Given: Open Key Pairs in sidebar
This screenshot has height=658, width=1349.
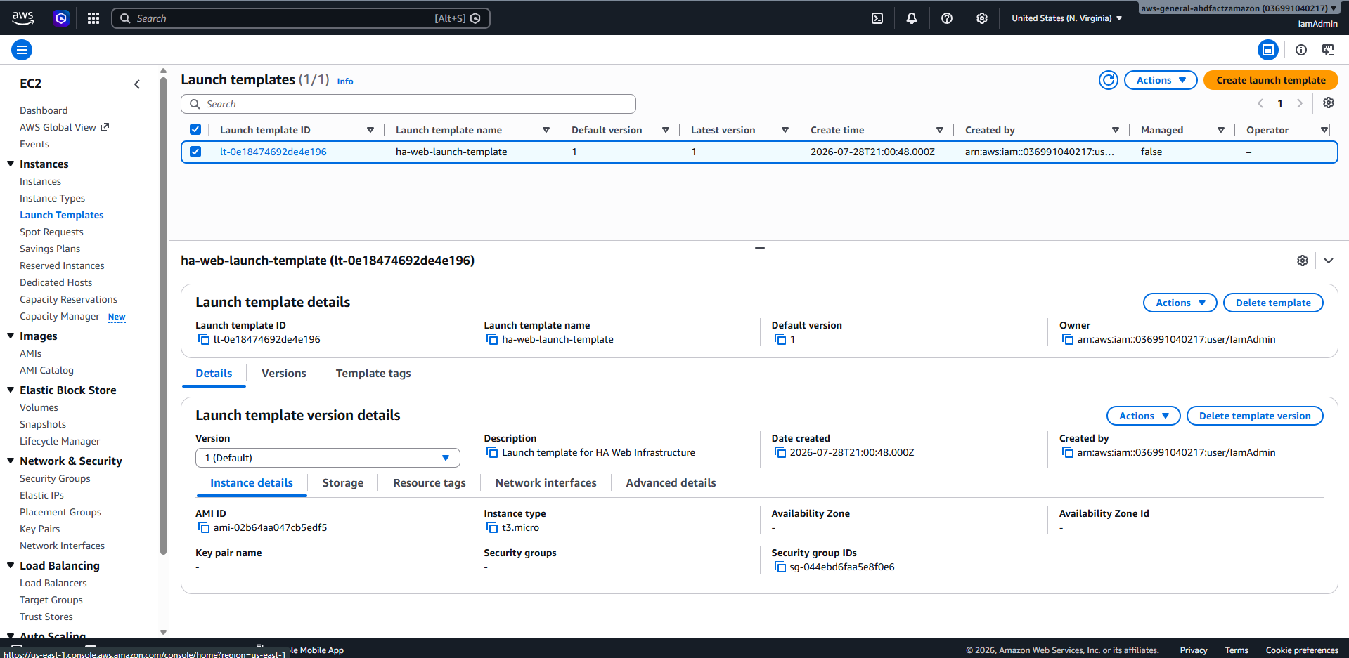Looking at the screenshot, I should [39, 529].
